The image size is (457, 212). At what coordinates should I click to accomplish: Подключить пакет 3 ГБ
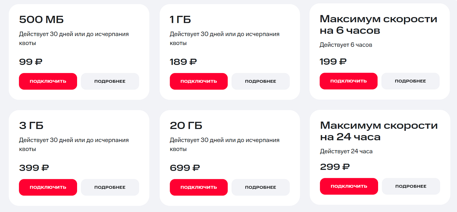click(48, 187)
